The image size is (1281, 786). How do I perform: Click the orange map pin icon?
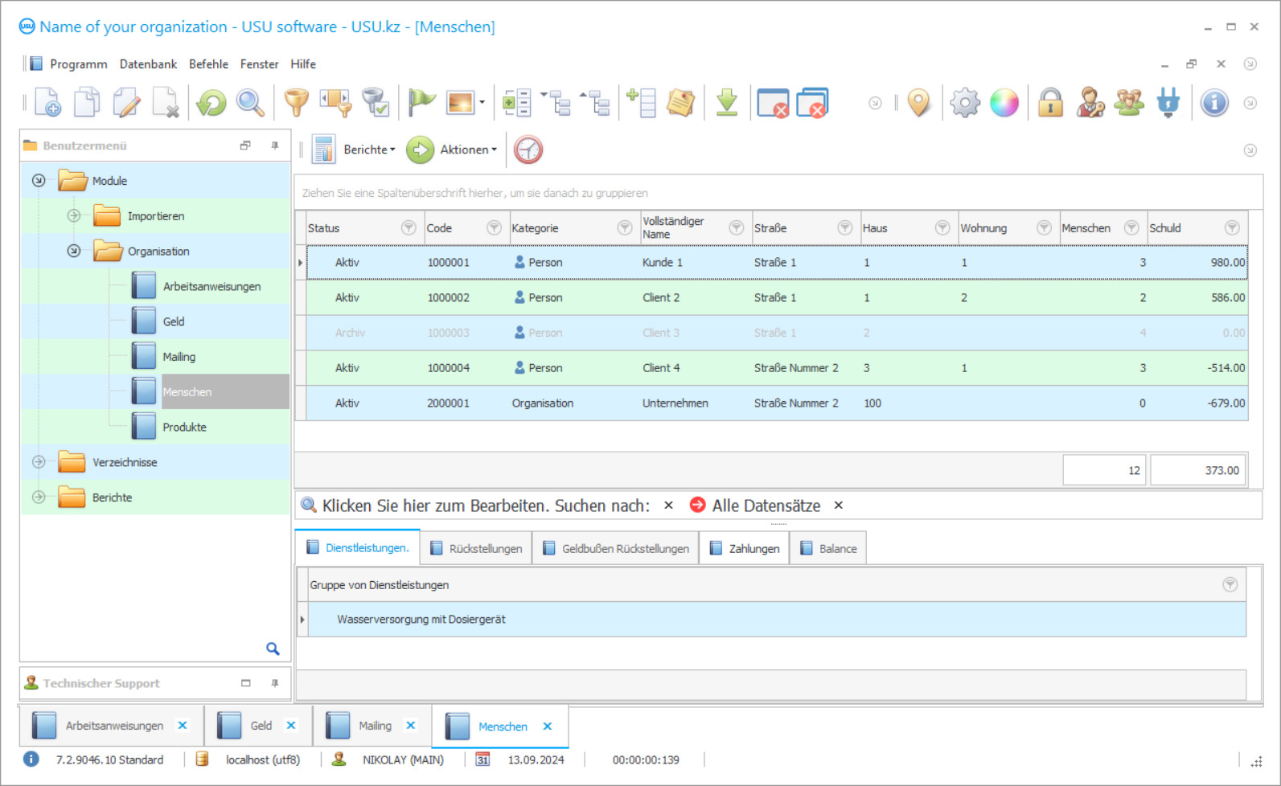point(918,103)
